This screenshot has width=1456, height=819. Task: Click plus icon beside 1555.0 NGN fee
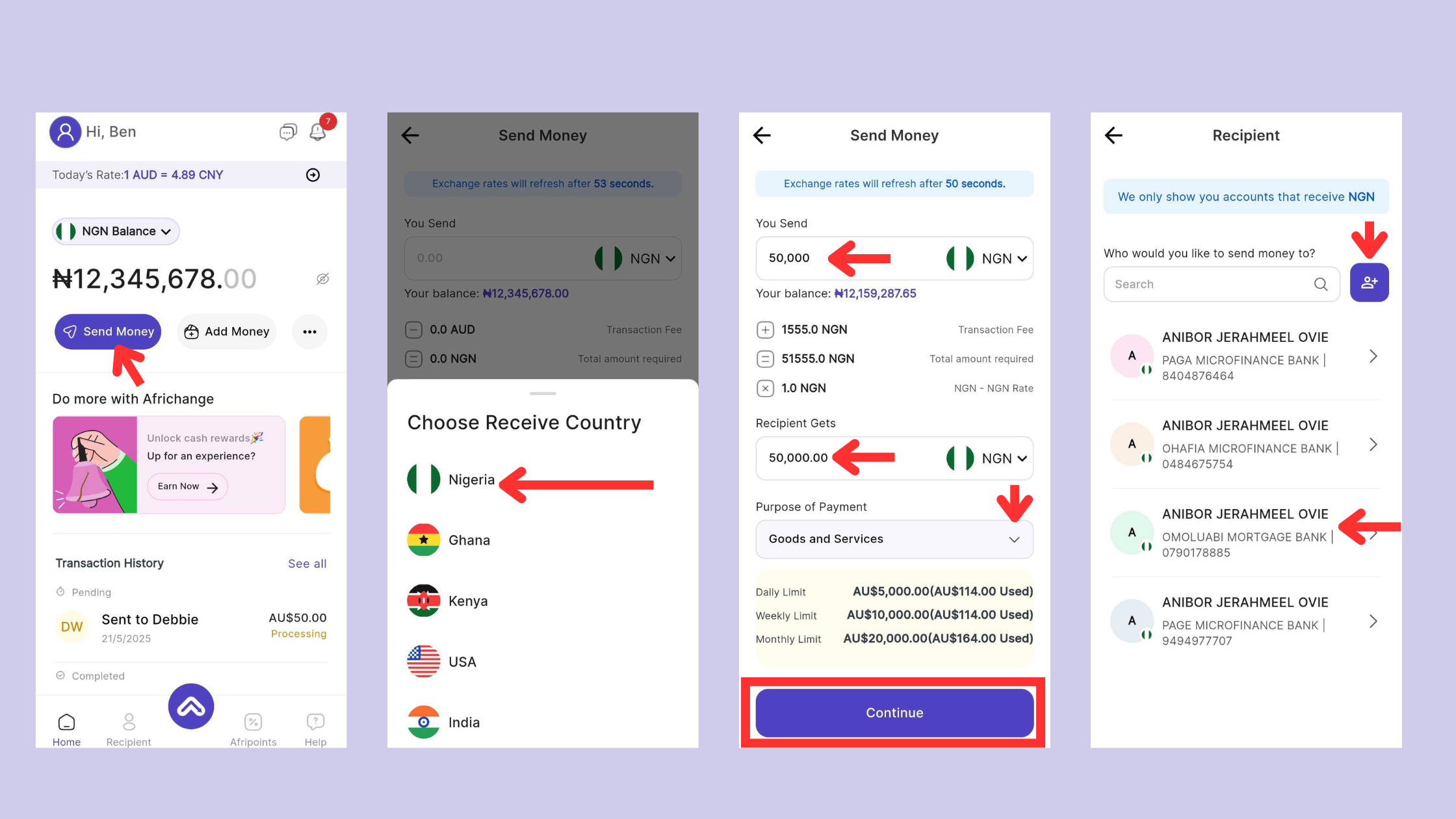(765, 330)
